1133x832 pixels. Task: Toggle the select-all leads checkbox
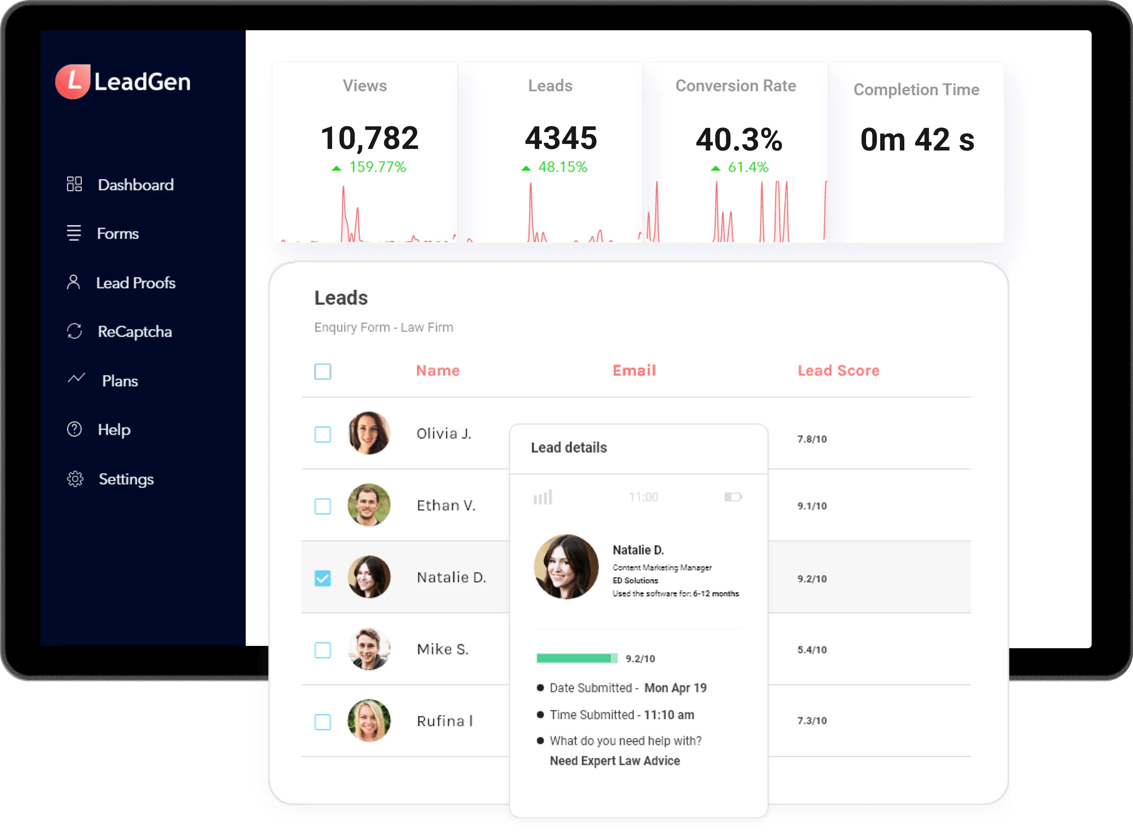[x=323, y=372]
